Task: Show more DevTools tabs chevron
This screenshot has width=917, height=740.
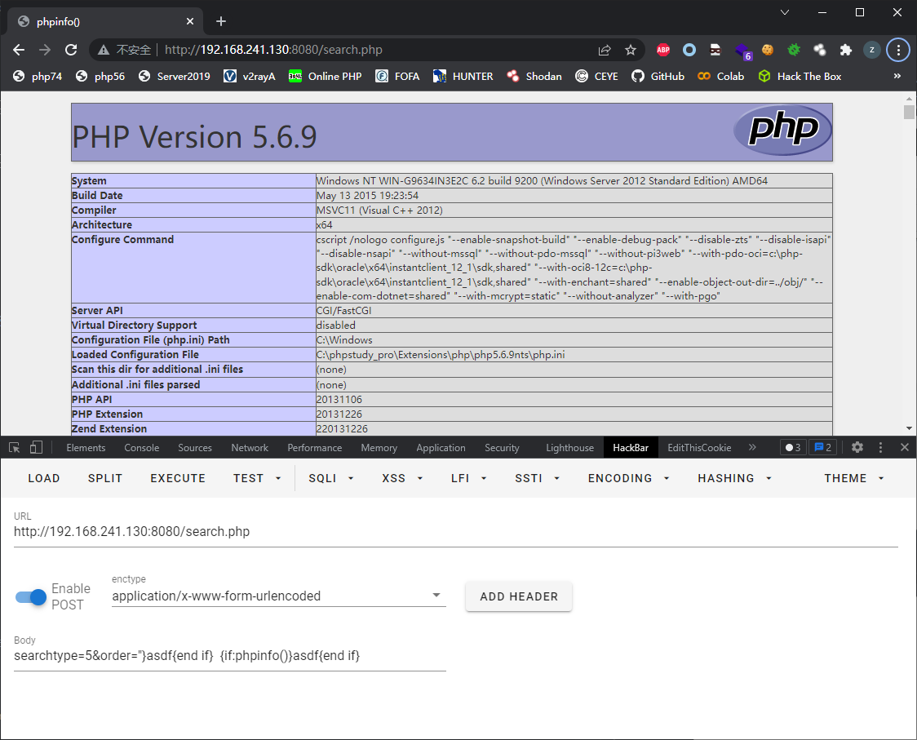Action: pos(752,448)
